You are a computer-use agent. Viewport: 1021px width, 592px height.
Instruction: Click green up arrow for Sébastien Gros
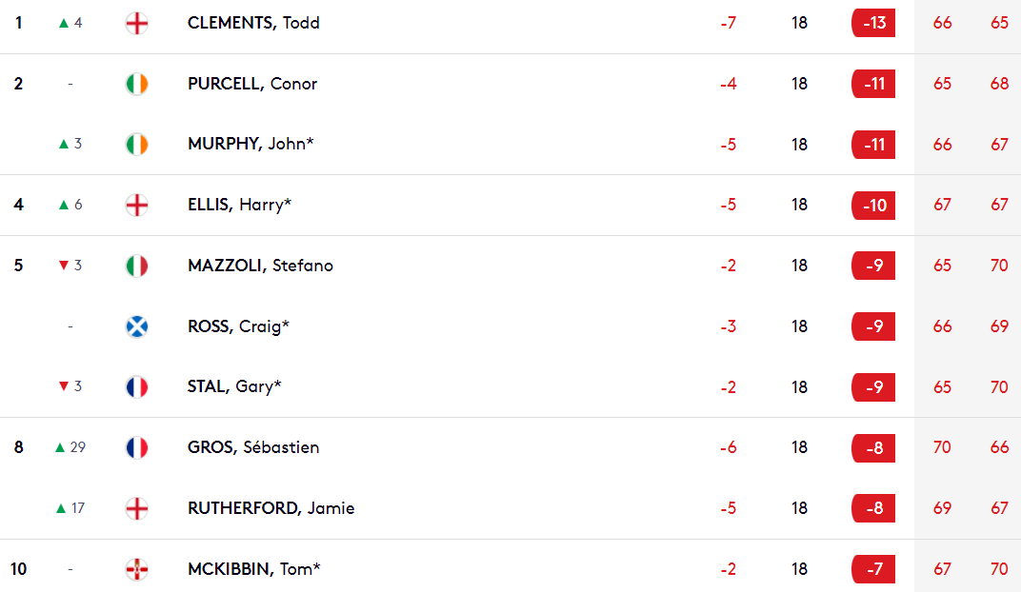tap(60, 447)
